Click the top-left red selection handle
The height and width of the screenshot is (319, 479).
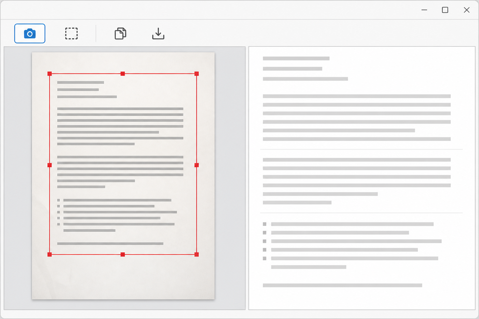[x=50, y=74]
